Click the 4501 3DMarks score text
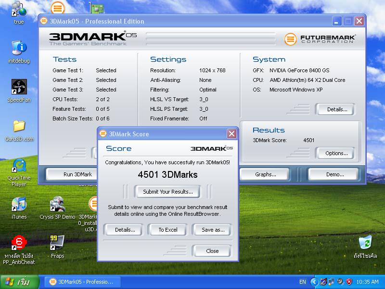 point(167,174)
